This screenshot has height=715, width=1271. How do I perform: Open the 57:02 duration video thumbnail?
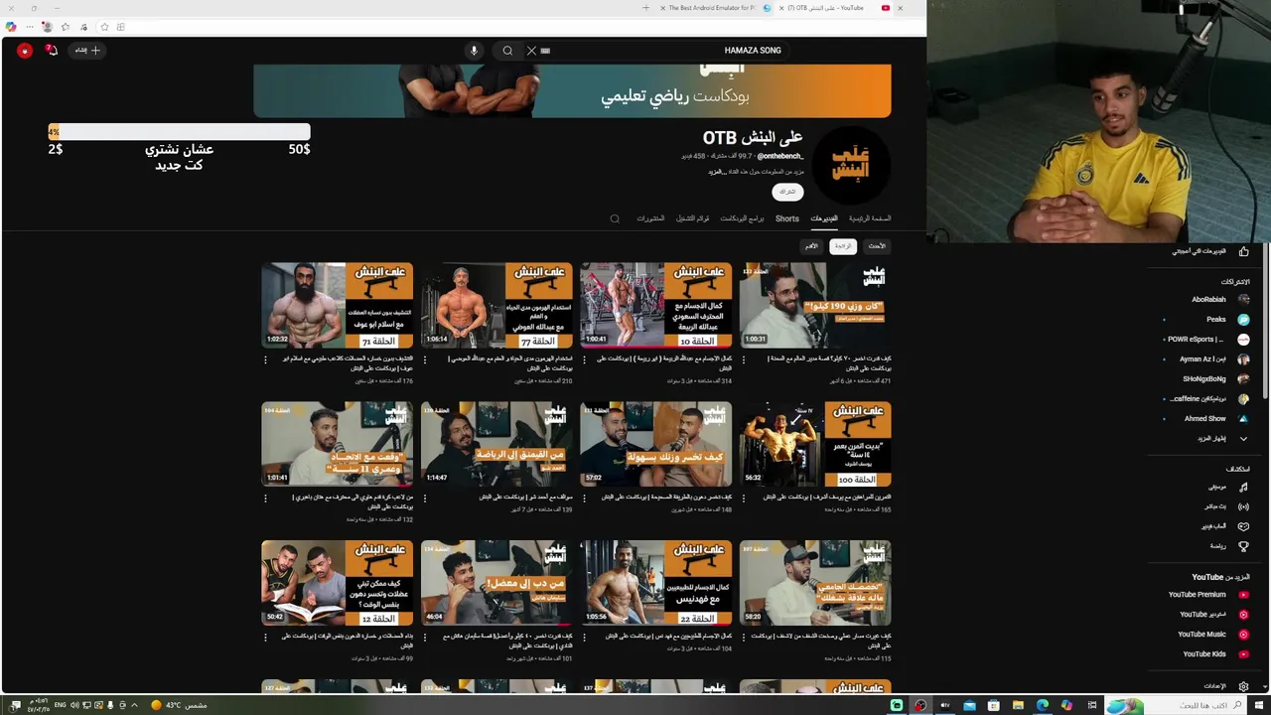[656, 444]
